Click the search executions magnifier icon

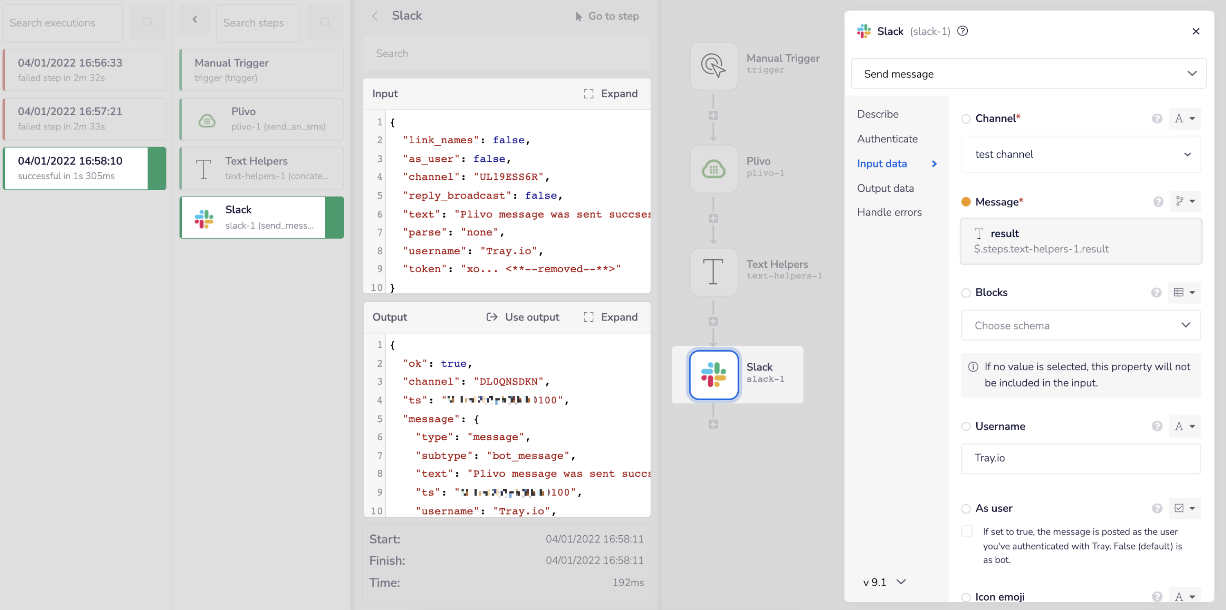tap(148, 22)
